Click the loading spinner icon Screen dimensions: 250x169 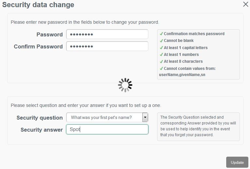(x=125, y=85)
